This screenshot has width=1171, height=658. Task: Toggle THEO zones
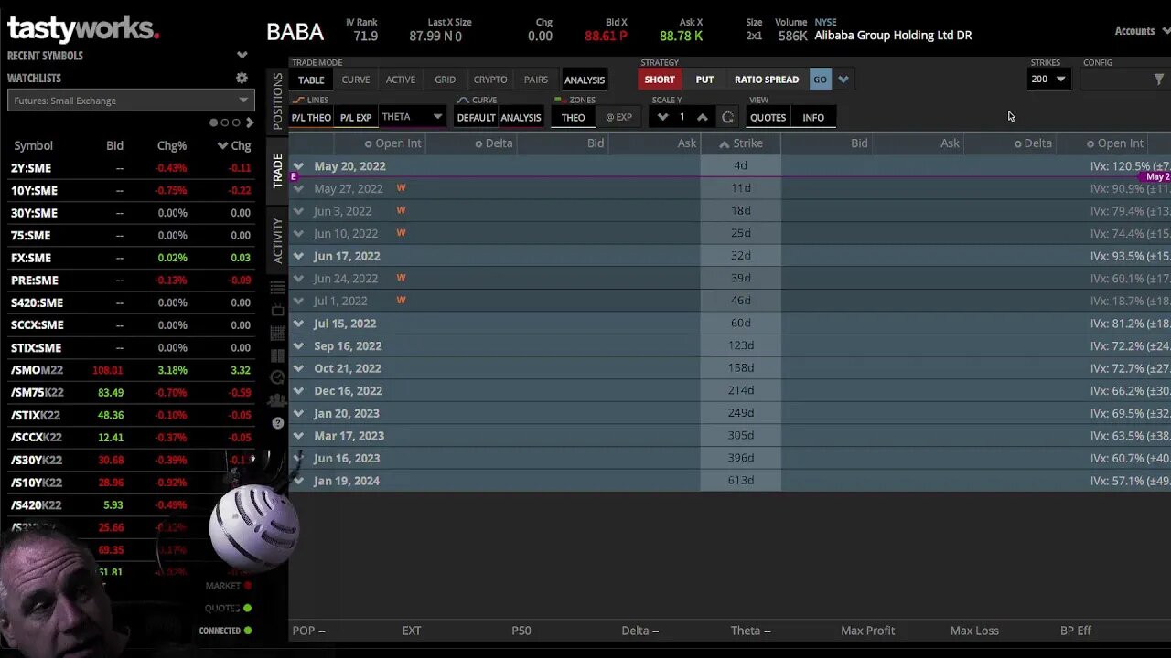pos(573,117)
